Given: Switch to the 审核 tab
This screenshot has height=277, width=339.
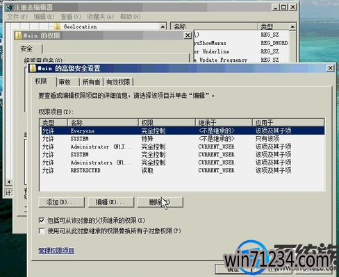Looking at the screenshot, I should point(67,82).
